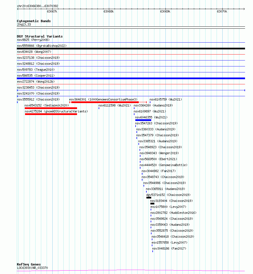The width and height of the screenshot is (253, 274).
Task: Click the nsv9825 (Perry2008) variant label
Action: pyautogui.click(x=33, y=40)
